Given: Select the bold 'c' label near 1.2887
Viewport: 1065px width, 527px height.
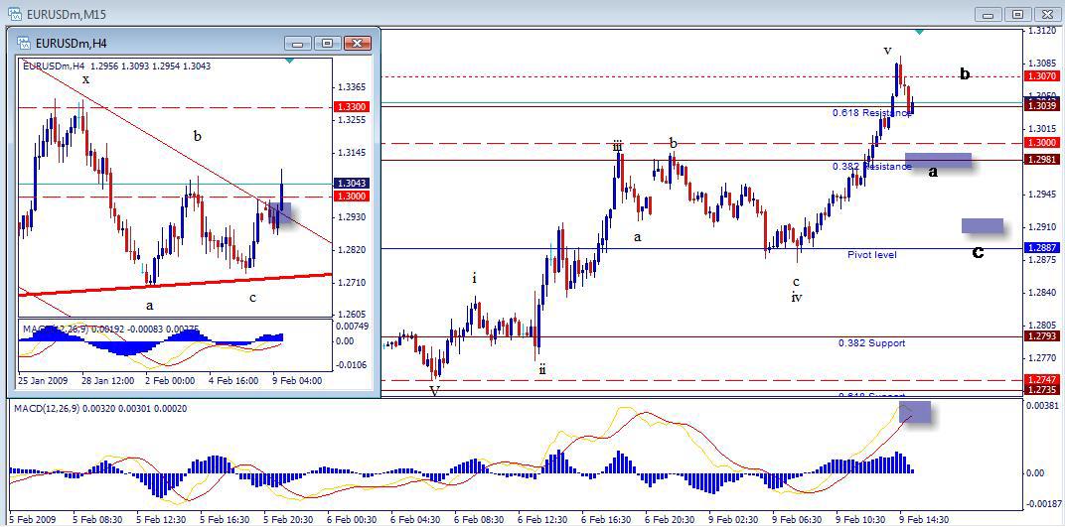Looking at the screenshot, I should (x=978, y=252).
